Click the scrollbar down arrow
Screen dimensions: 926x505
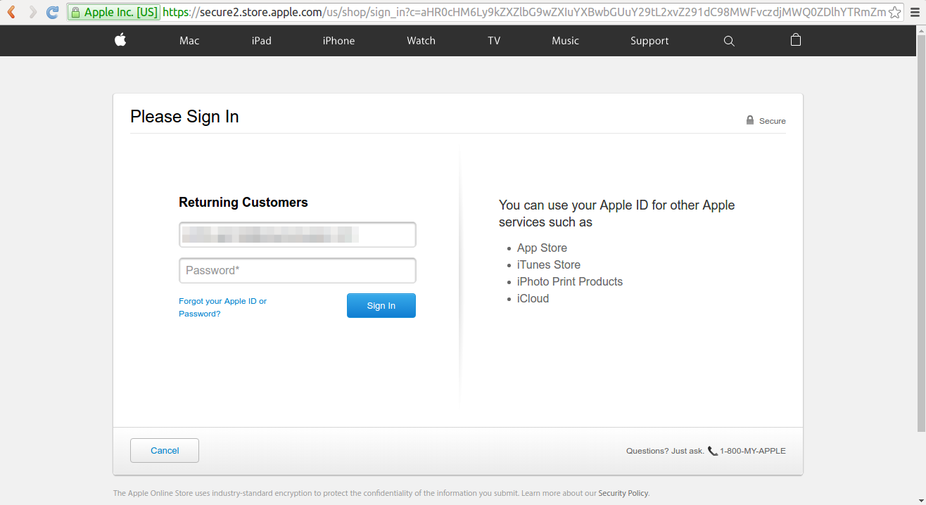tap(920, 499)
